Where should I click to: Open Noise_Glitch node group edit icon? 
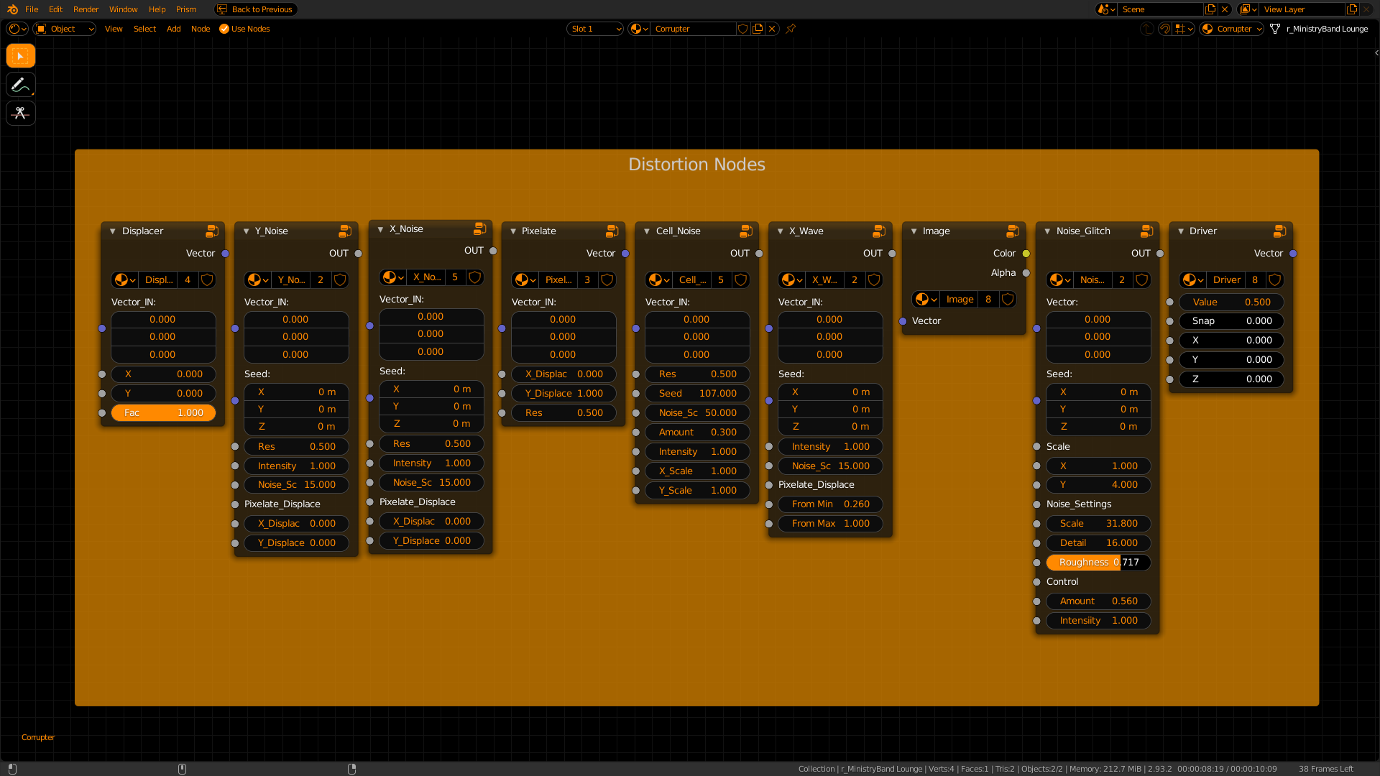pos(1146,231)
